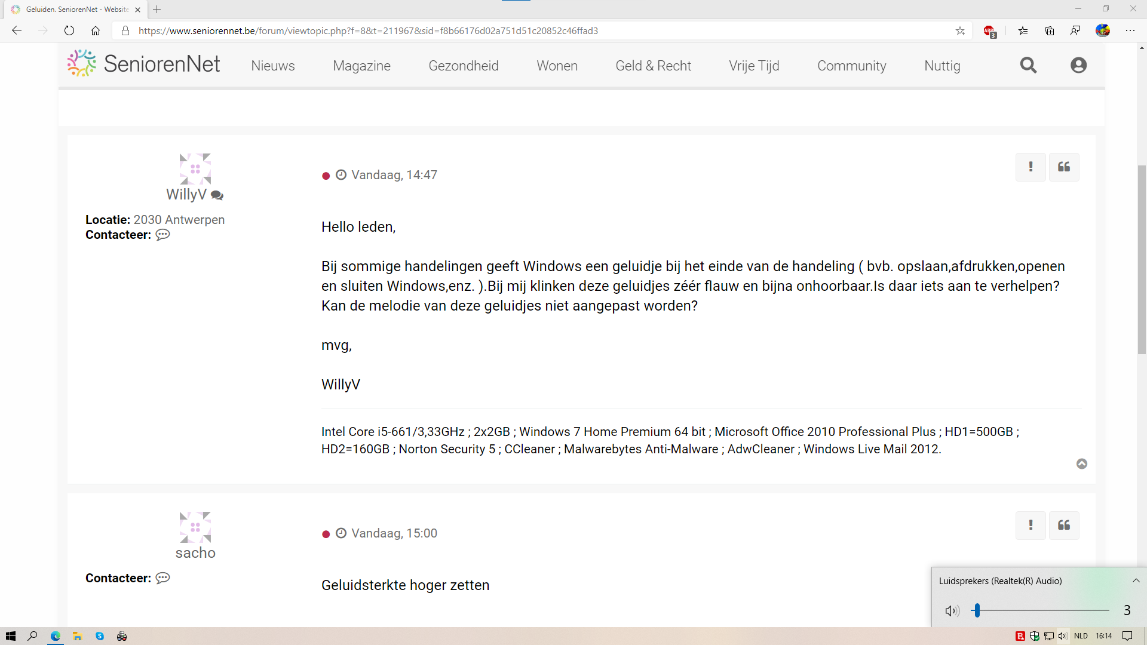Report sacho's post with exclamation icon
Image resolution: width=1147 pixels, height=645 pixels.
[1030, 526]
